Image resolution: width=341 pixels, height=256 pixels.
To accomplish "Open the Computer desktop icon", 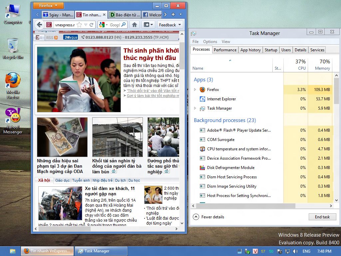I will coord(13,14).
